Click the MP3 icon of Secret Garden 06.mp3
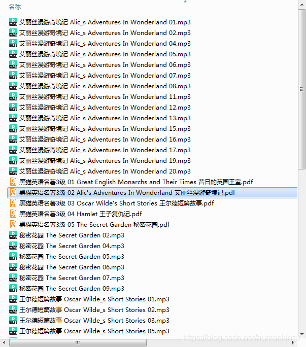This screenshot has height=347, width=306. coord(13,267)
